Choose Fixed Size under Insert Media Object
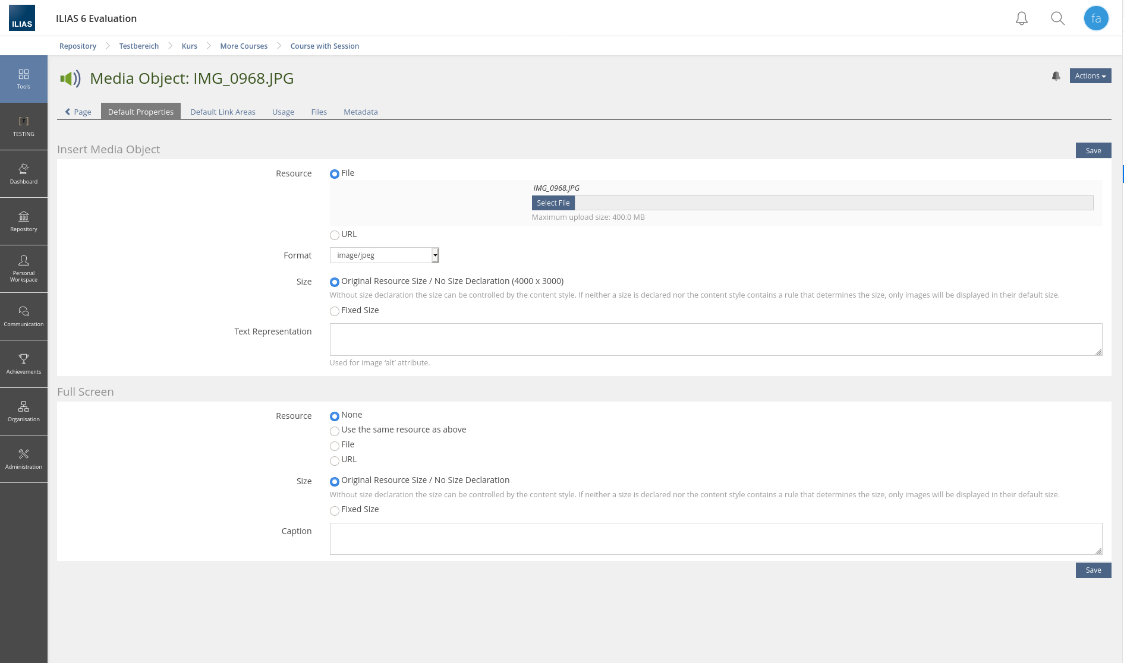 [x=335, y=311]
